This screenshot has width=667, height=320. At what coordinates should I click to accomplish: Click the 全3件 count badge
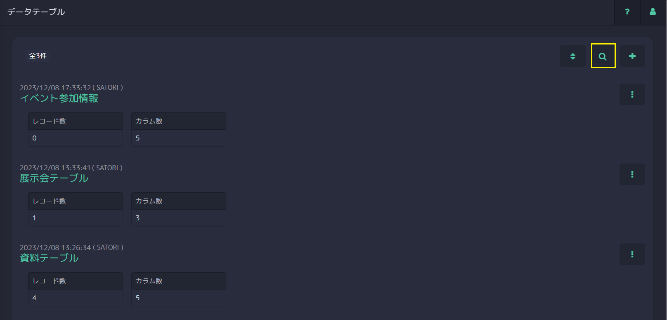click(38, 56)
